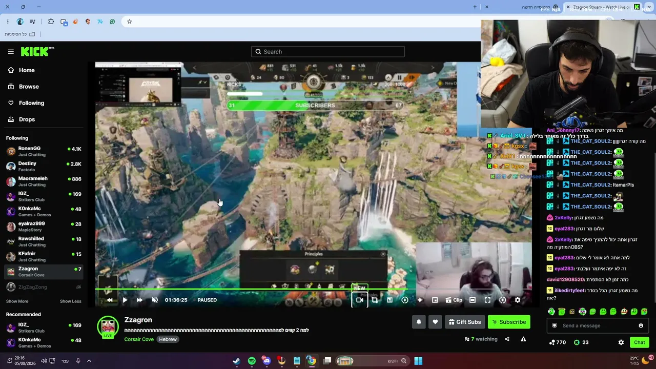
Task: Unmute the stream volume
Action: pos(155,300)
